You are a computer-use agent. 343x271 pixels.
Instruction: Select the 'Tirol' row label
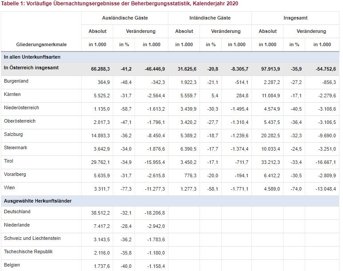click(x=9, y=161)
